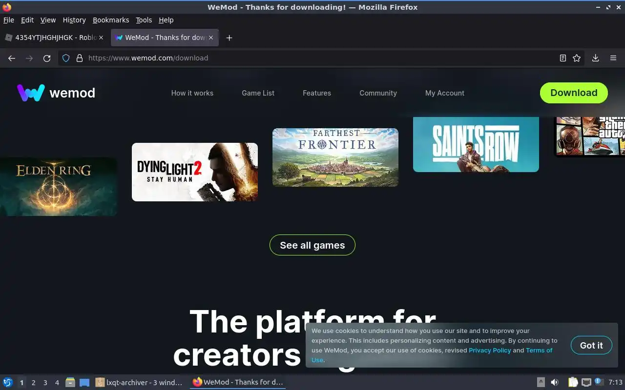The height and width of the screenshot is (390, 625).
Task: Select the Saints Row game card
Action: [x=476, y=144]
